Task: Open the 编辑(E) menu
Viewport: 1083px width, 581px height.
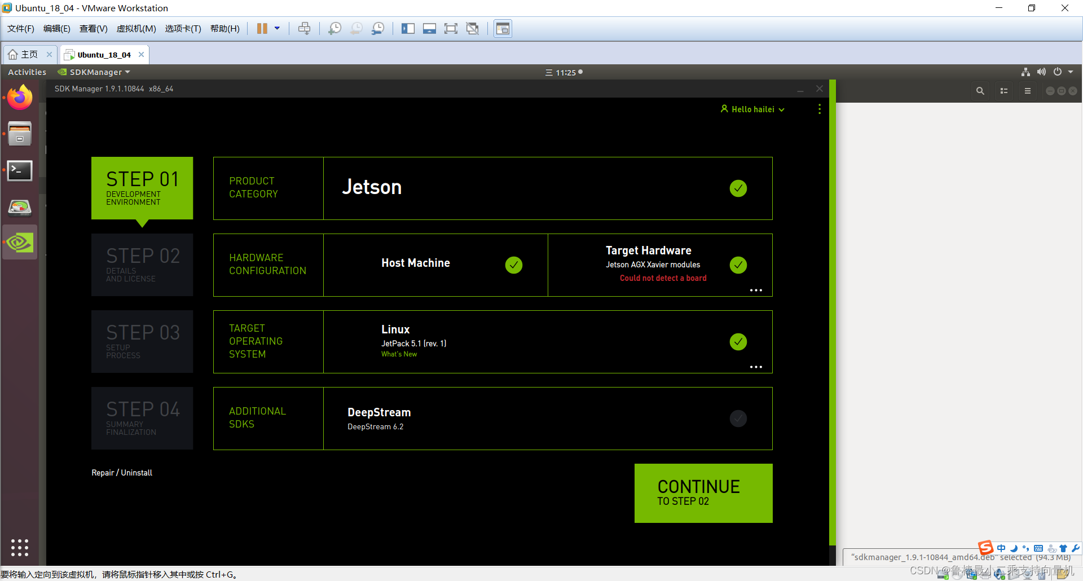Action: pos(57,29)
